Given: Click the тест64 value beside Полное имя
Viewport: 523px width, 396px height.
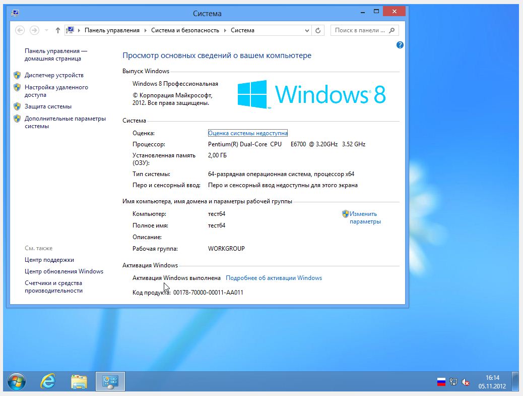Looking at the screenshot, I should (217, 225).
